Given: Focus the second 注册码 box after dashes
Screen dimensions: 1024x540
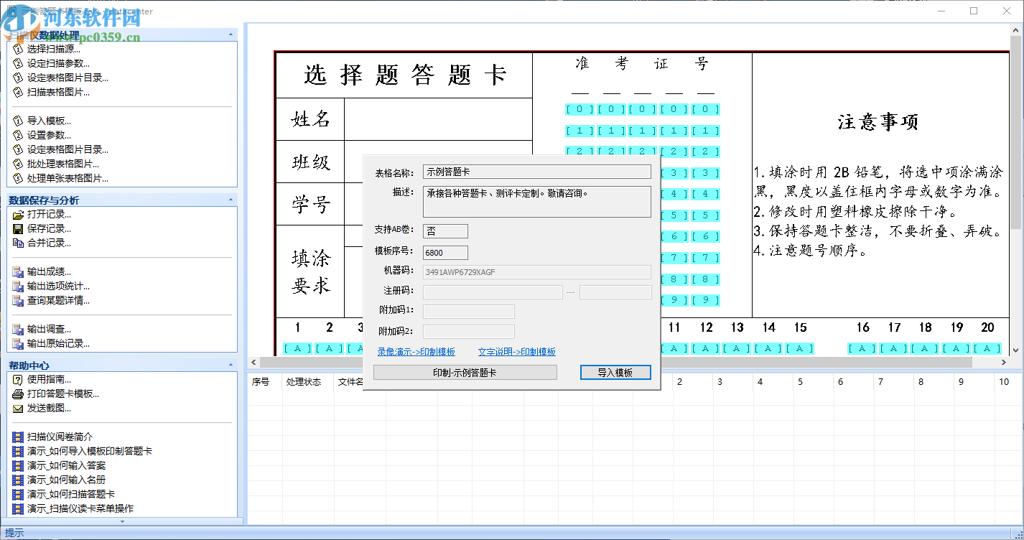Looking at the screenshot, I should pyautogui.click(x=615, y=292).
